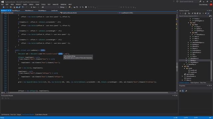Click the editor vertical scrollbar thumb
Screen dimensions: 213x119
[x=177, y=67]
